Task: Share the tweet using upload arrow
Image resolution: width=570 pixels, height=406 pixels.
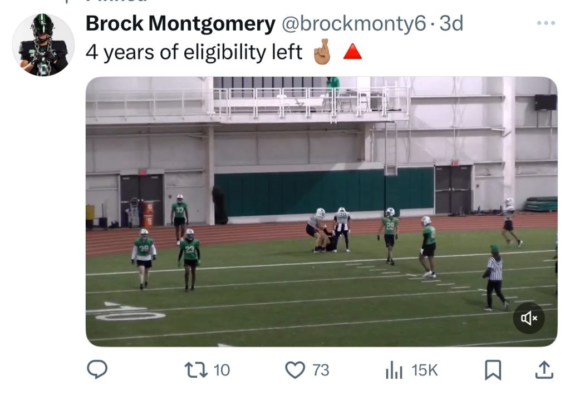Action: pos(544,370)
